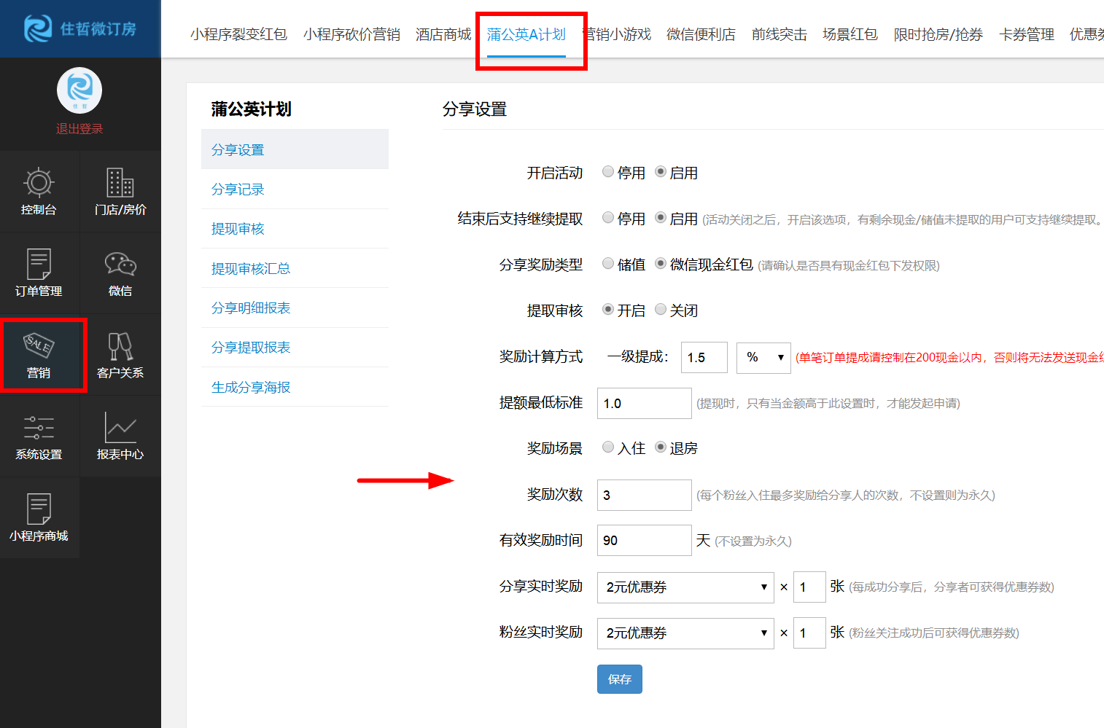Switch to the 卡券管理 tab
The height and width of the screenshot is (728, 1104).
click(x=1026, y=34)
